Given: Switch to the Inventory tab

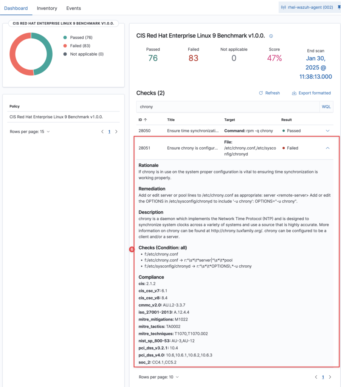Looking at the screenshot, I should [47, 8].
